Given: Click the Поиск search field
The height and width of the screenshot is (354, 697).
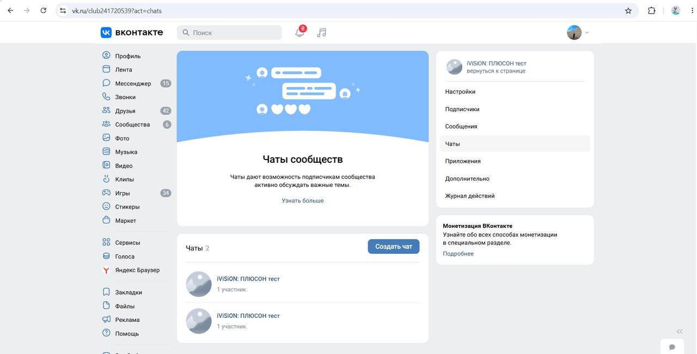Looking at the screenshot, I should coord(229,33).
